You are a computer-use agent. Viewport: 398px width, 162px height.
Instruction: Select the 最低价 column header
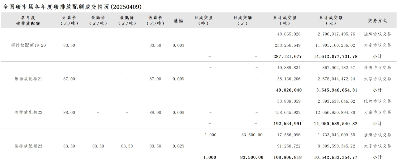point(127,20)
